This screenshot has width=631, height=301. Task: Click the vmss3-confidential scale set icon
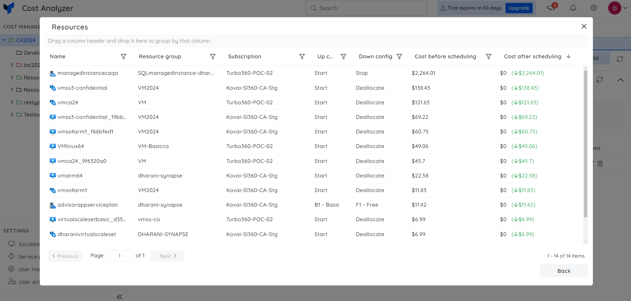pyautogui.click(x=53, y=88)
